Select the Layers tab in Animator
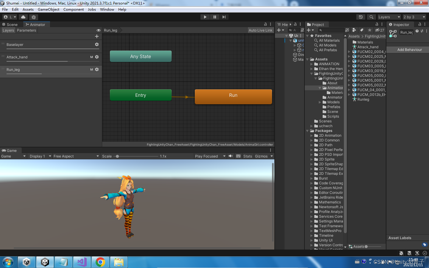 coord(8,30)
